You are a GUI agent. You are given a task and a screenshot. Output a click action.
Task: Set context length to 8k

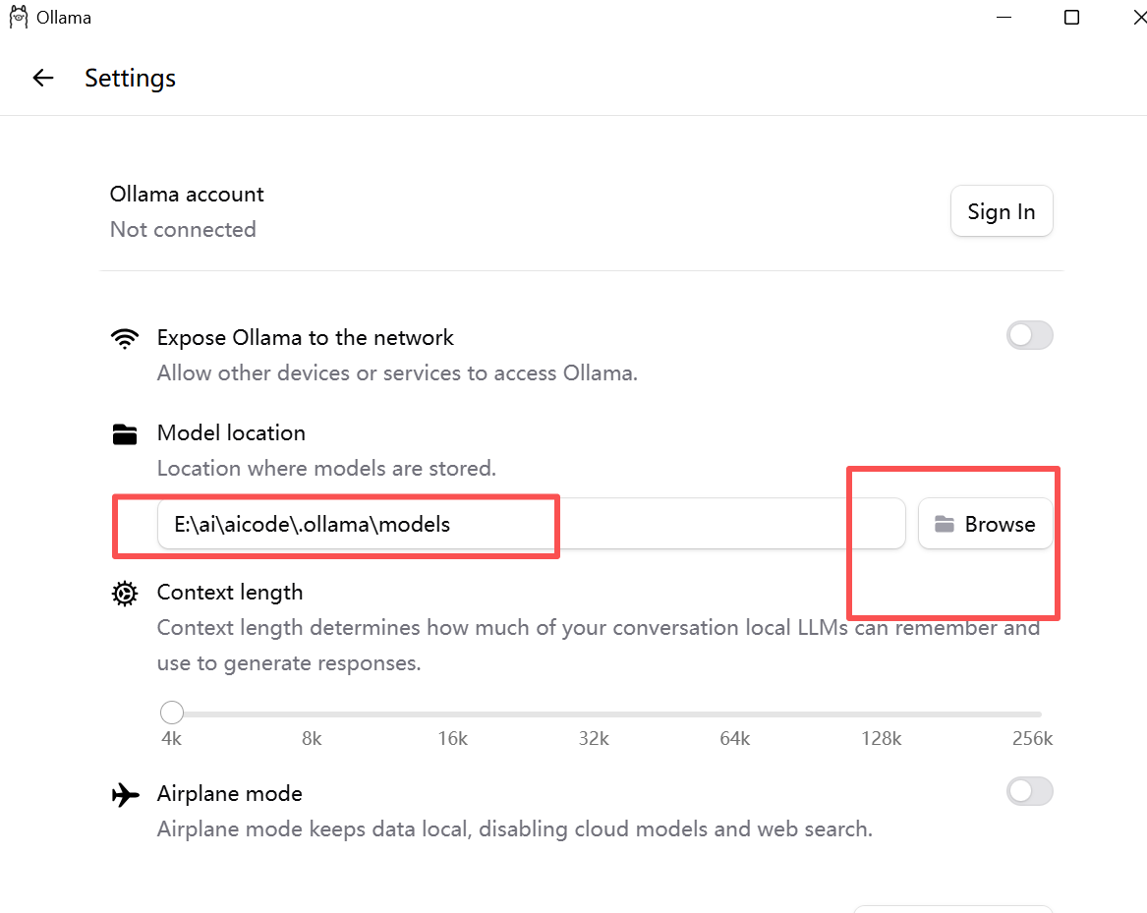[x=312, y=738]
